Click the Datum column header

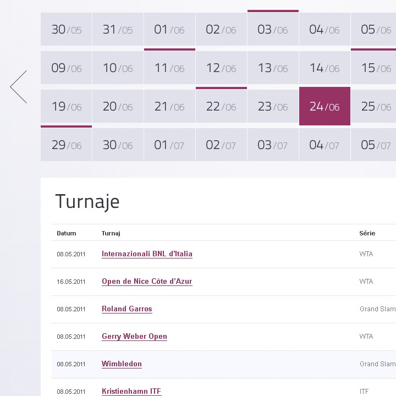click(67, 233)
